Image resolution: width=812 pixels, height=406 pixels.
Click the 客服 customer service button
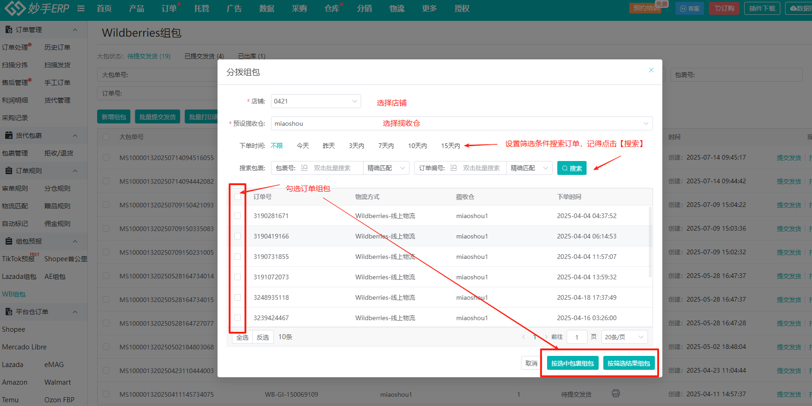point(690,8)
